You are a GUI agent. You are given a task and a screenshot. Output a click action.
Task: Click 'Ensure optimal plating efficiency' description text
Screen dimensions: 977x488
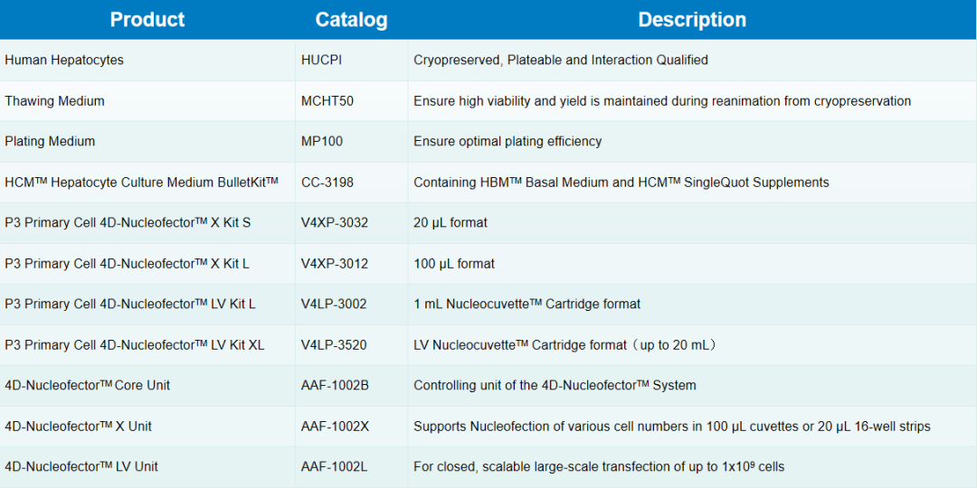[x=507, y=142]
